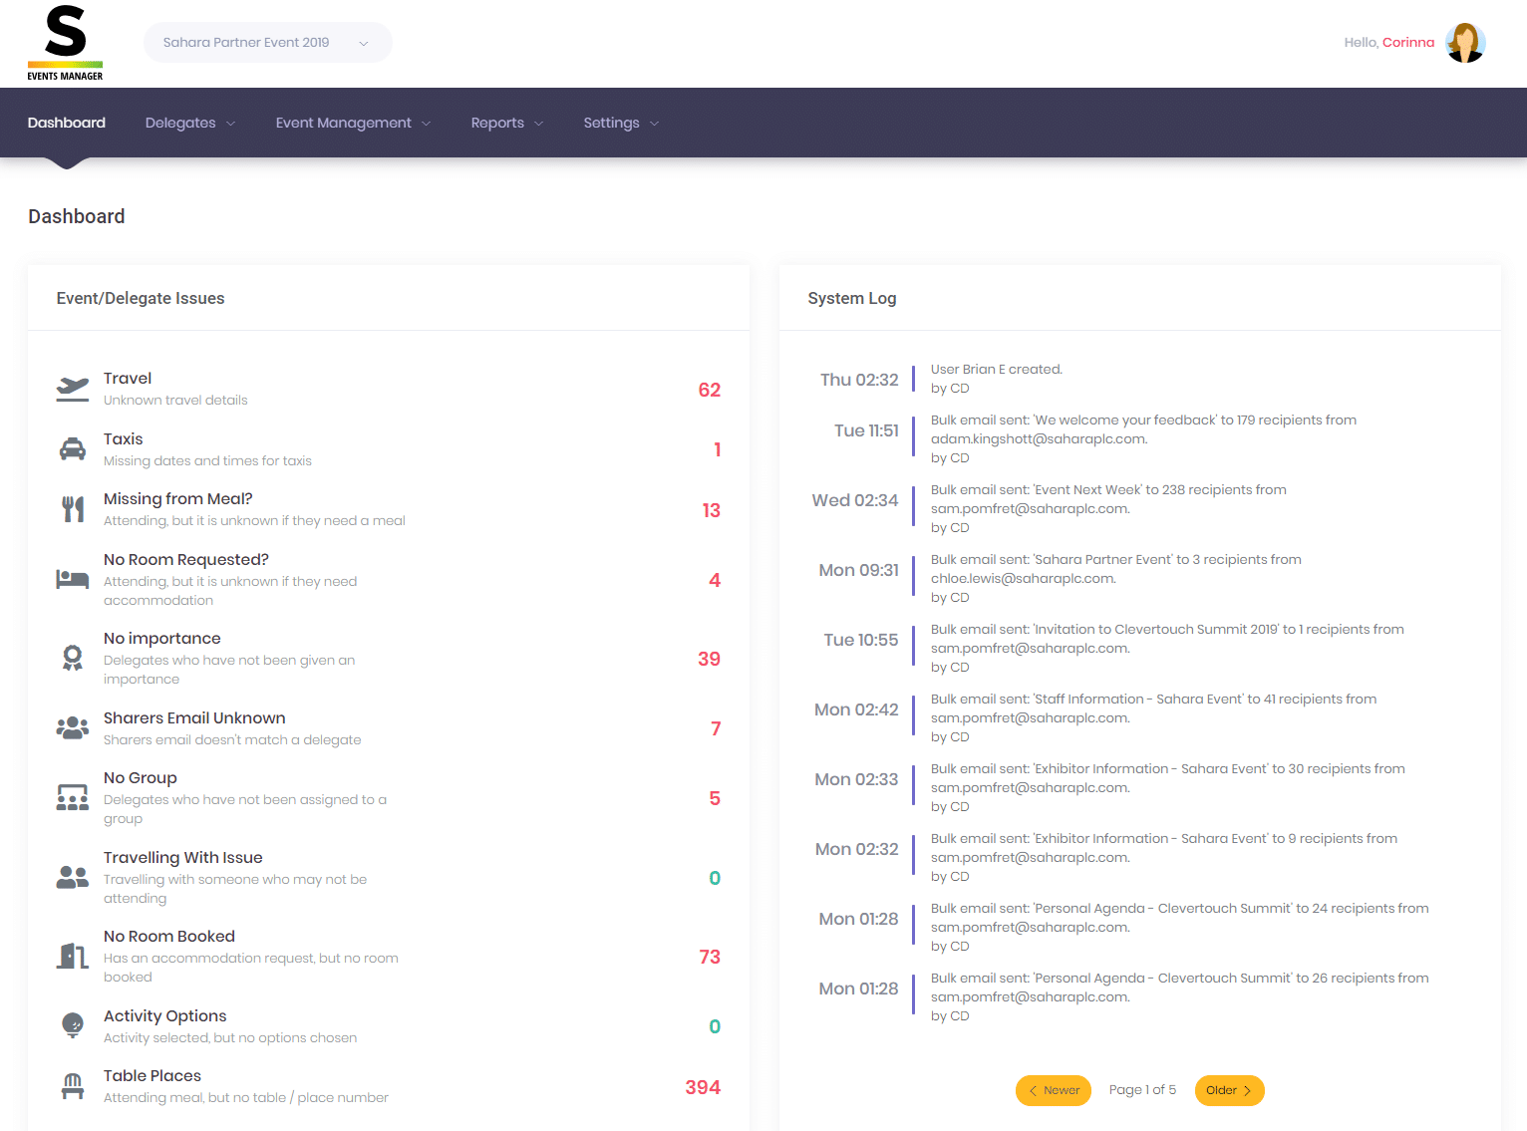This screenshot has height=1131, width=1527.
Task: Click the Table Places chair icon
Action: (x=72, y=1086)
